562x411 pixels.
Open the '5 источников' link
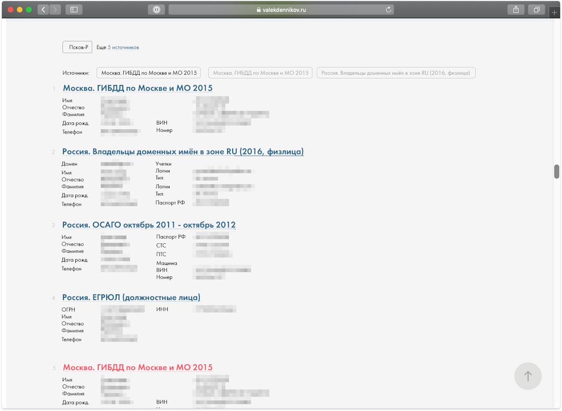point(123,47)
